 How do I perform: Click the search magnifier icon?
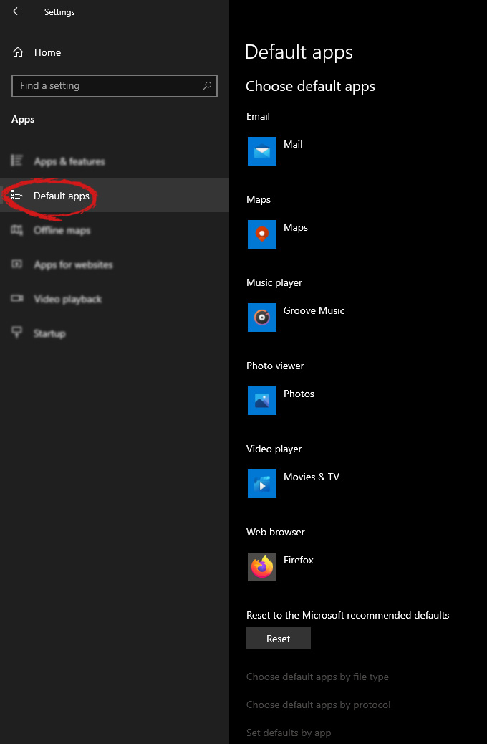207,86
